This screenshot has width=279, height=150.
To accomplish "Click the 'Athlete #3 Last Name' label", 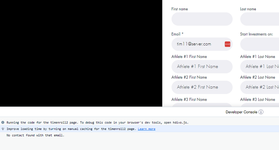I will 258,99.
